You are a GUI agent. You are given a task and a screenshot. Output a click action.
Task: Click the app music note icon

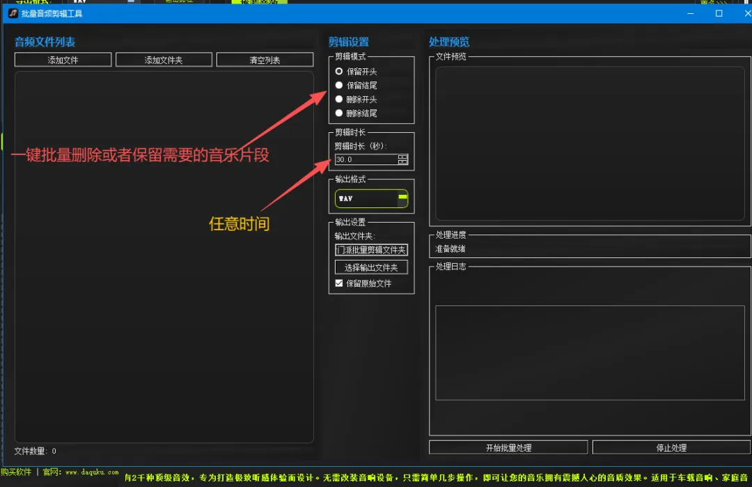13,13
